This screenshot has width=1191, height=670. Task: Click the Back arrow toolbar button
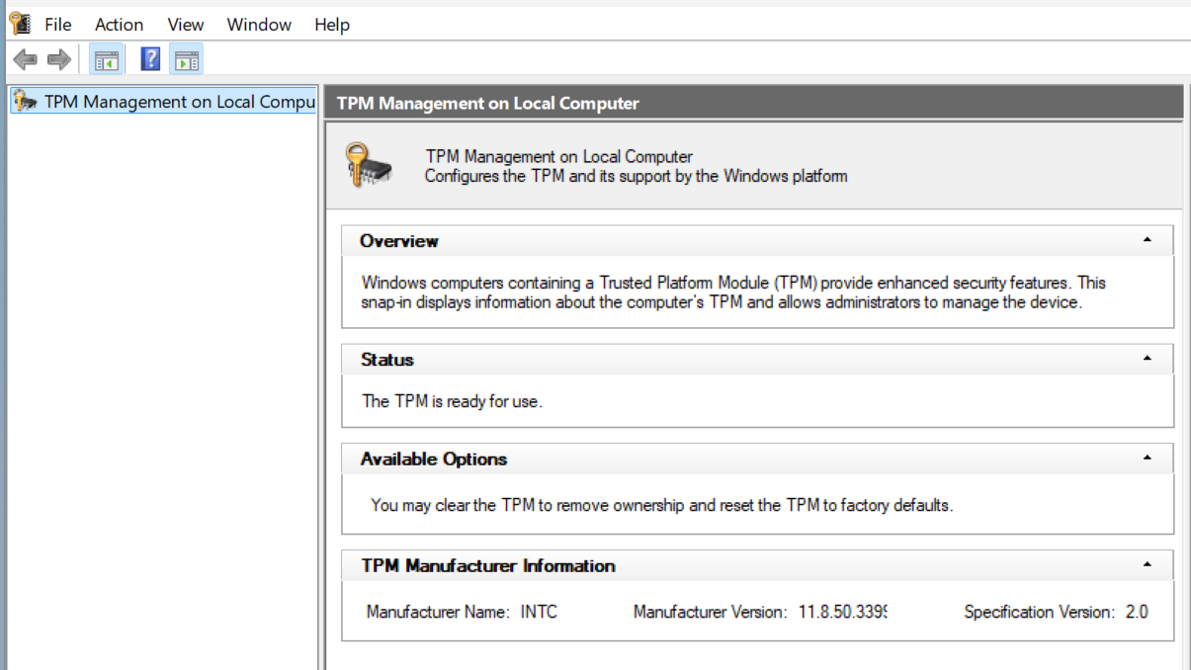[25, 60]
